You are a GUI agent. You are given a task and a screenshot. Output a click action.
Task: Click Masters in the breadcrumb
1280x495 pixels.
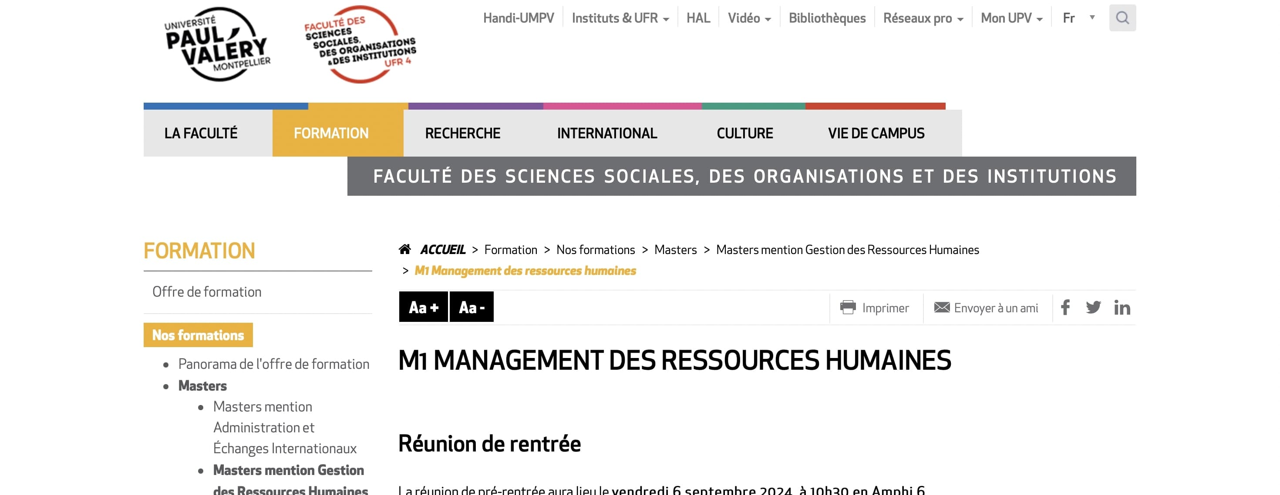click(x=675, y=249)
